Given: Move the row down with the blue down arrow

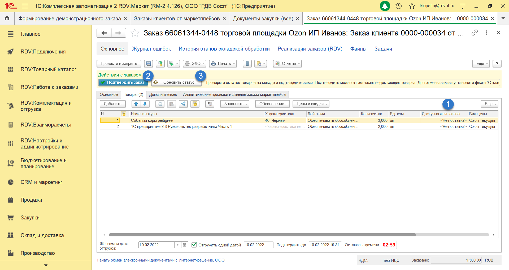Looking at the screenshot, I should (x=145, y=104).
